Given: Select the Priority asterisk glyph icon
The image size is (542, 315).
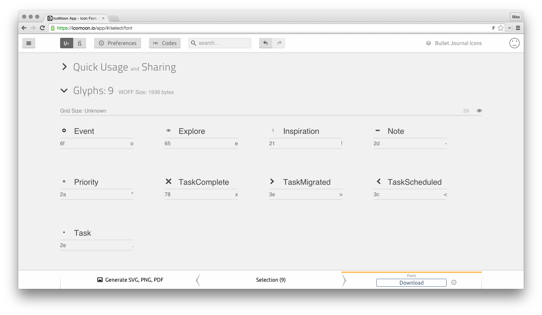Looking at the screenshot, I should pyautogui.click(x=64, y=181).
